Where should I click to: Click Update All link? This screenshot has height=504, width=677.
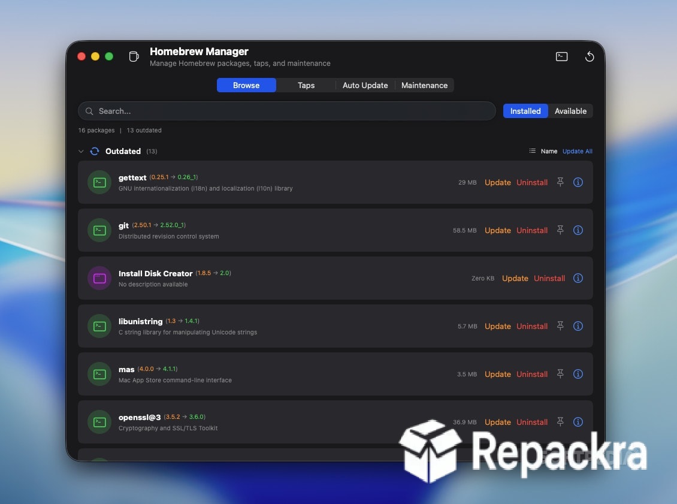(578, 151)
